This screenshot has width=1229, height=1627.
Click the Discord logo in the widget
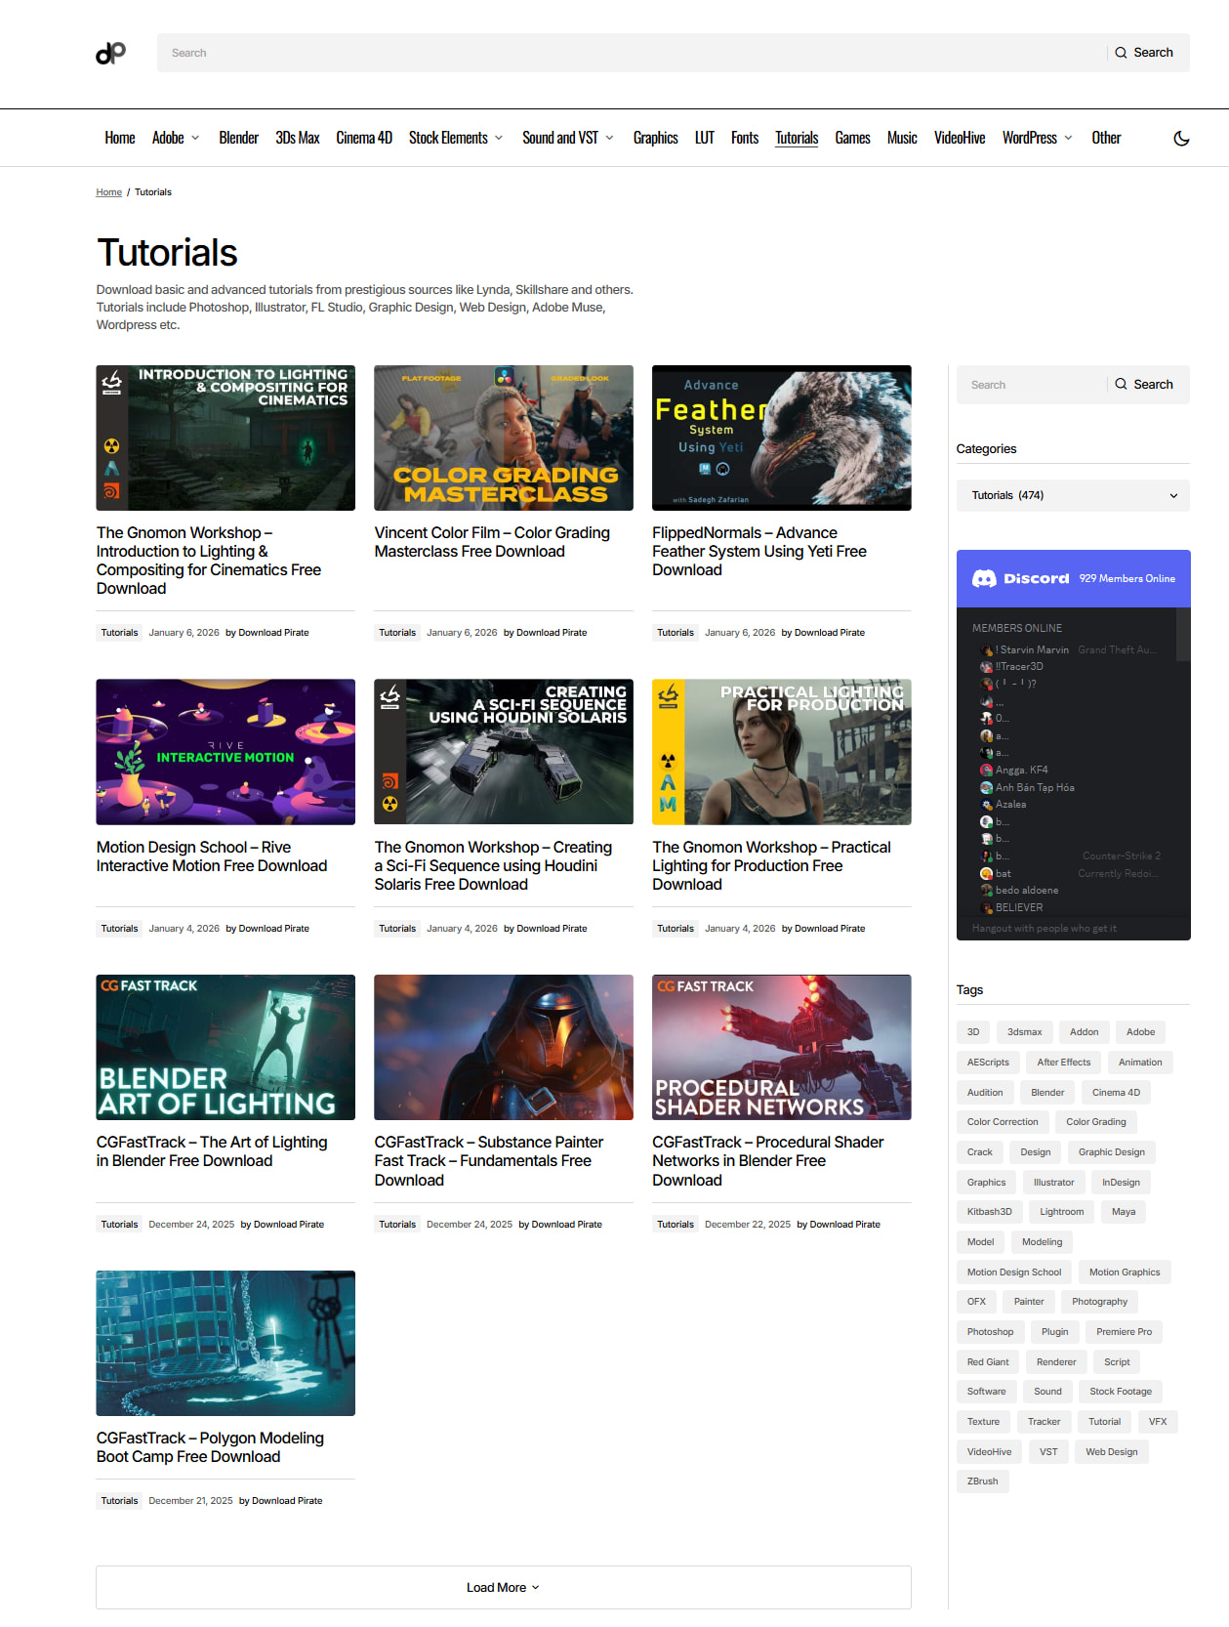pos(984,579)
